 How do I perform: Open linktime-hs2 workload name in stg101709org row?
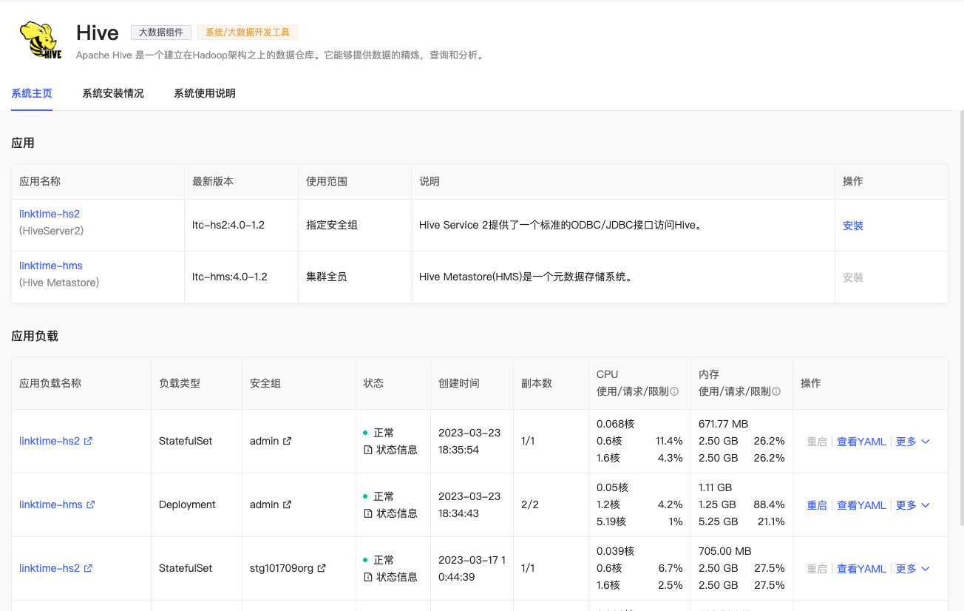click(x=50, y=568)
